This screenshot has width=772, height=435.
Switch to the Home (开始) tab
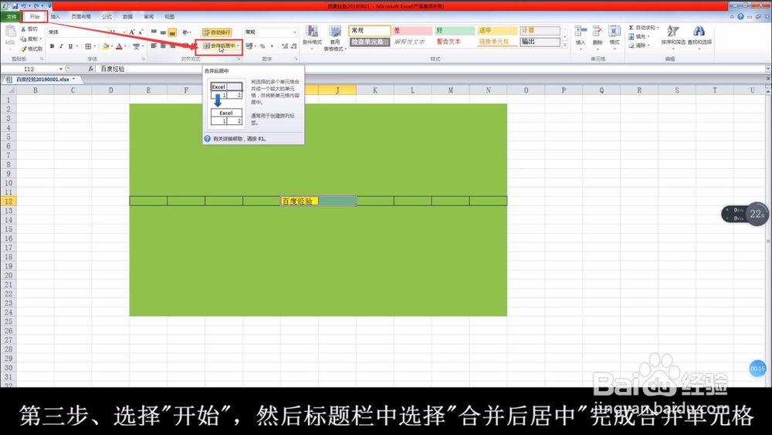34,17
